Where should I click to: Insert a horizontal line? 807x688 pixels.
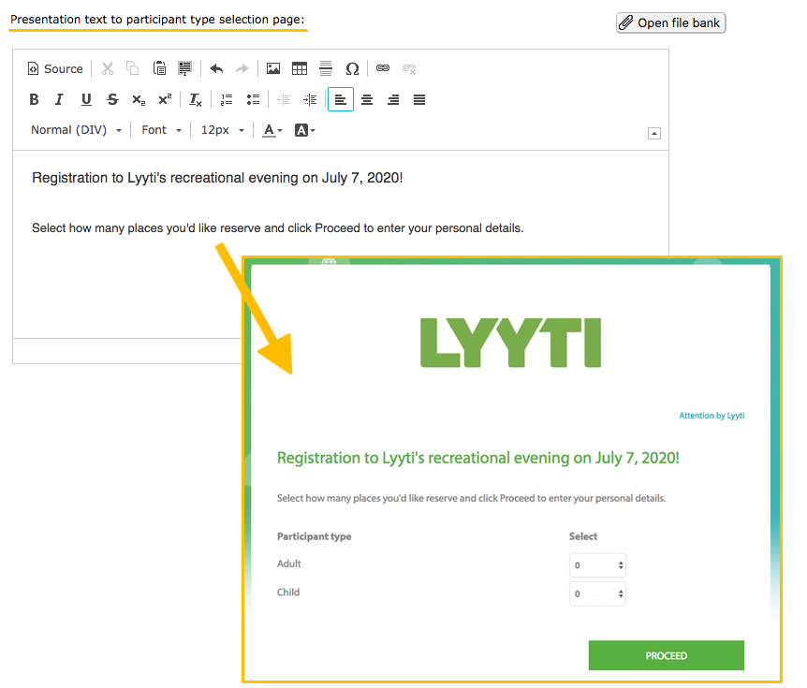click(x=326, y=68)
